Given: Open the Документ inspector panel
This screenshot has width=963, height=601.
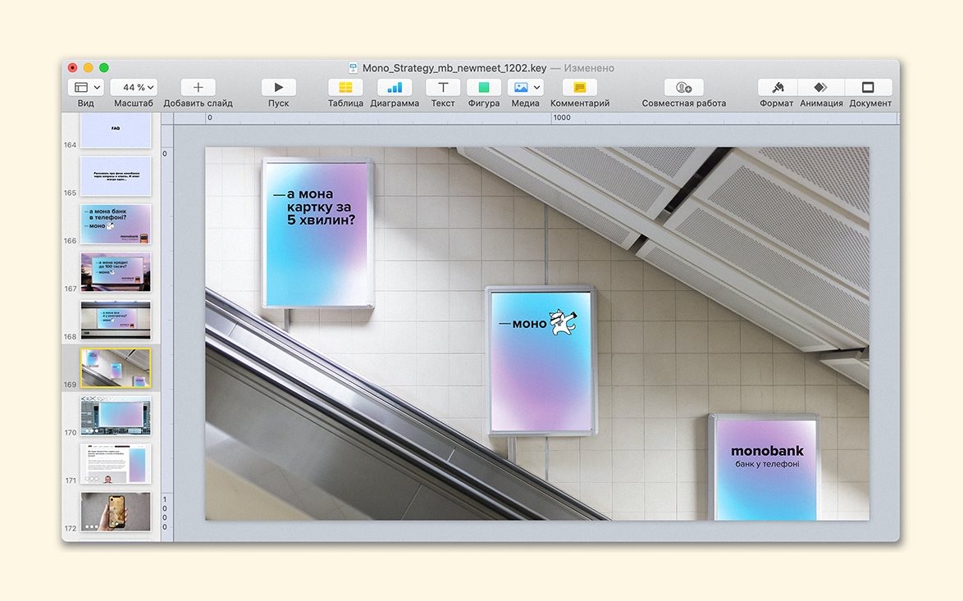Looking at the screenshot, I should point(868,87).
